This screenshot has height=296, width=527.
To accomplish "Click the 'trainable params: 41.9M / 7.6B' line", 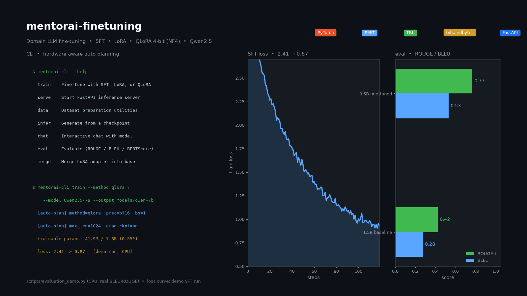I will coord(88,238).
